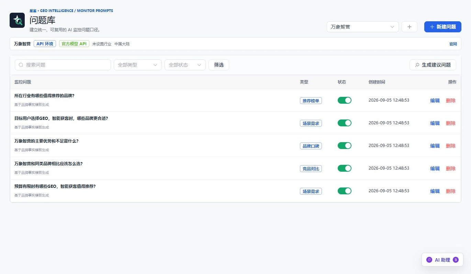Open the 全部状态 filter dropdown

click(185, 65)
